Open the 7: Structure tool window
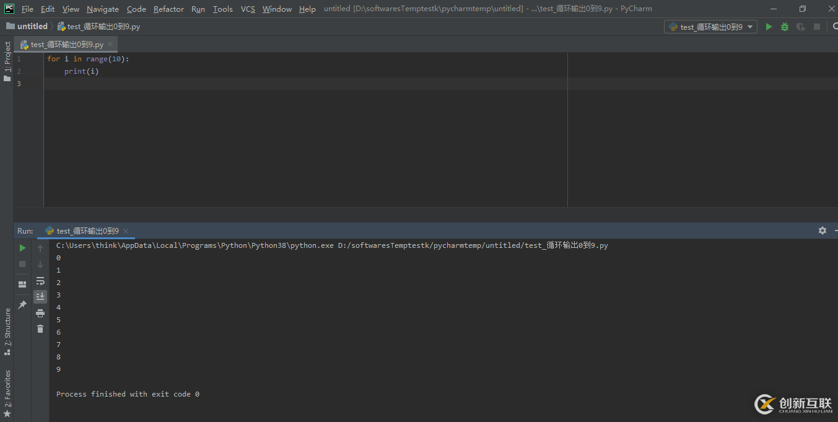 (7, 332)
